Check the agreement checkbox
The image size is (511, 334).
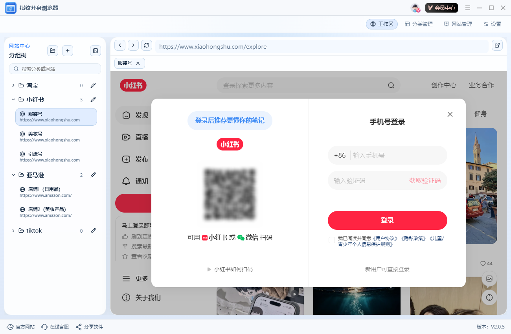tap(332, 240)
